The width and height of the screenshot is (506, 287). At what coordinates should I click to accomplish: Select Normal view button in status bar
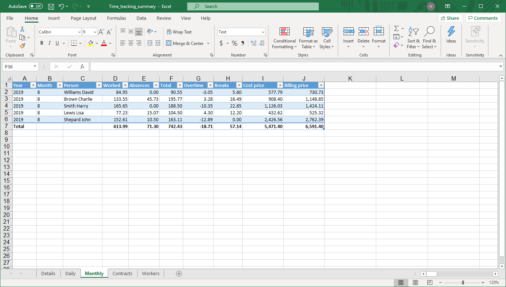point(401,283)
